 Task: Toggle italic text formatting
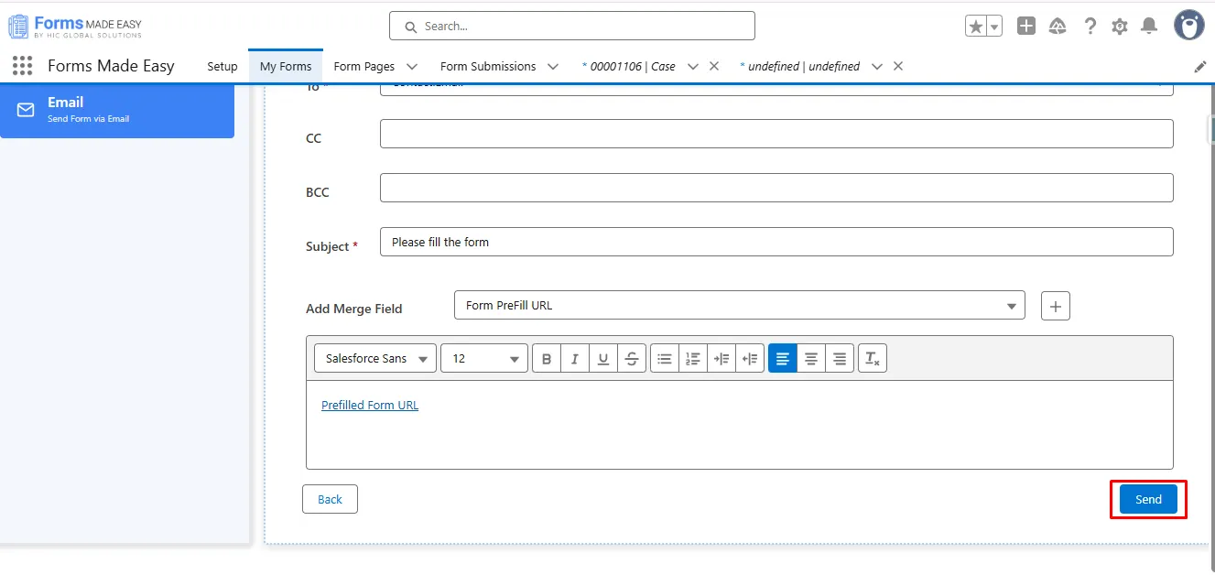click(x=574, y=359)
